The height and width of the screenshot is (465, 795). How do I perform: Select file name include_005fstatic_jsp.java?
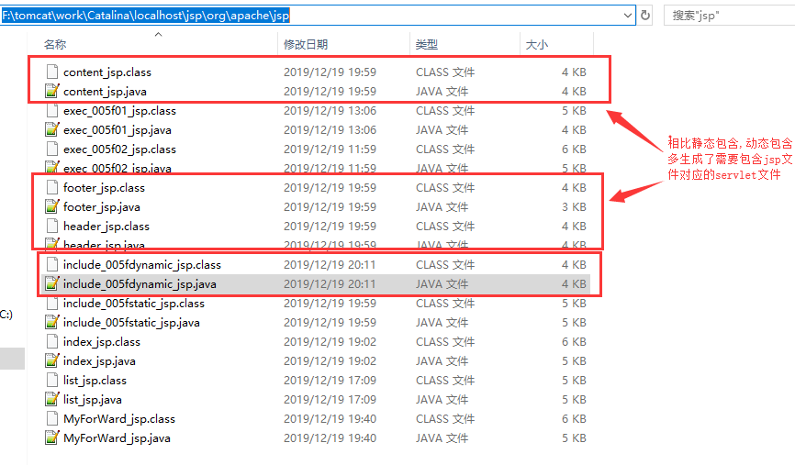pyautogui.click(x=131, y=323)
